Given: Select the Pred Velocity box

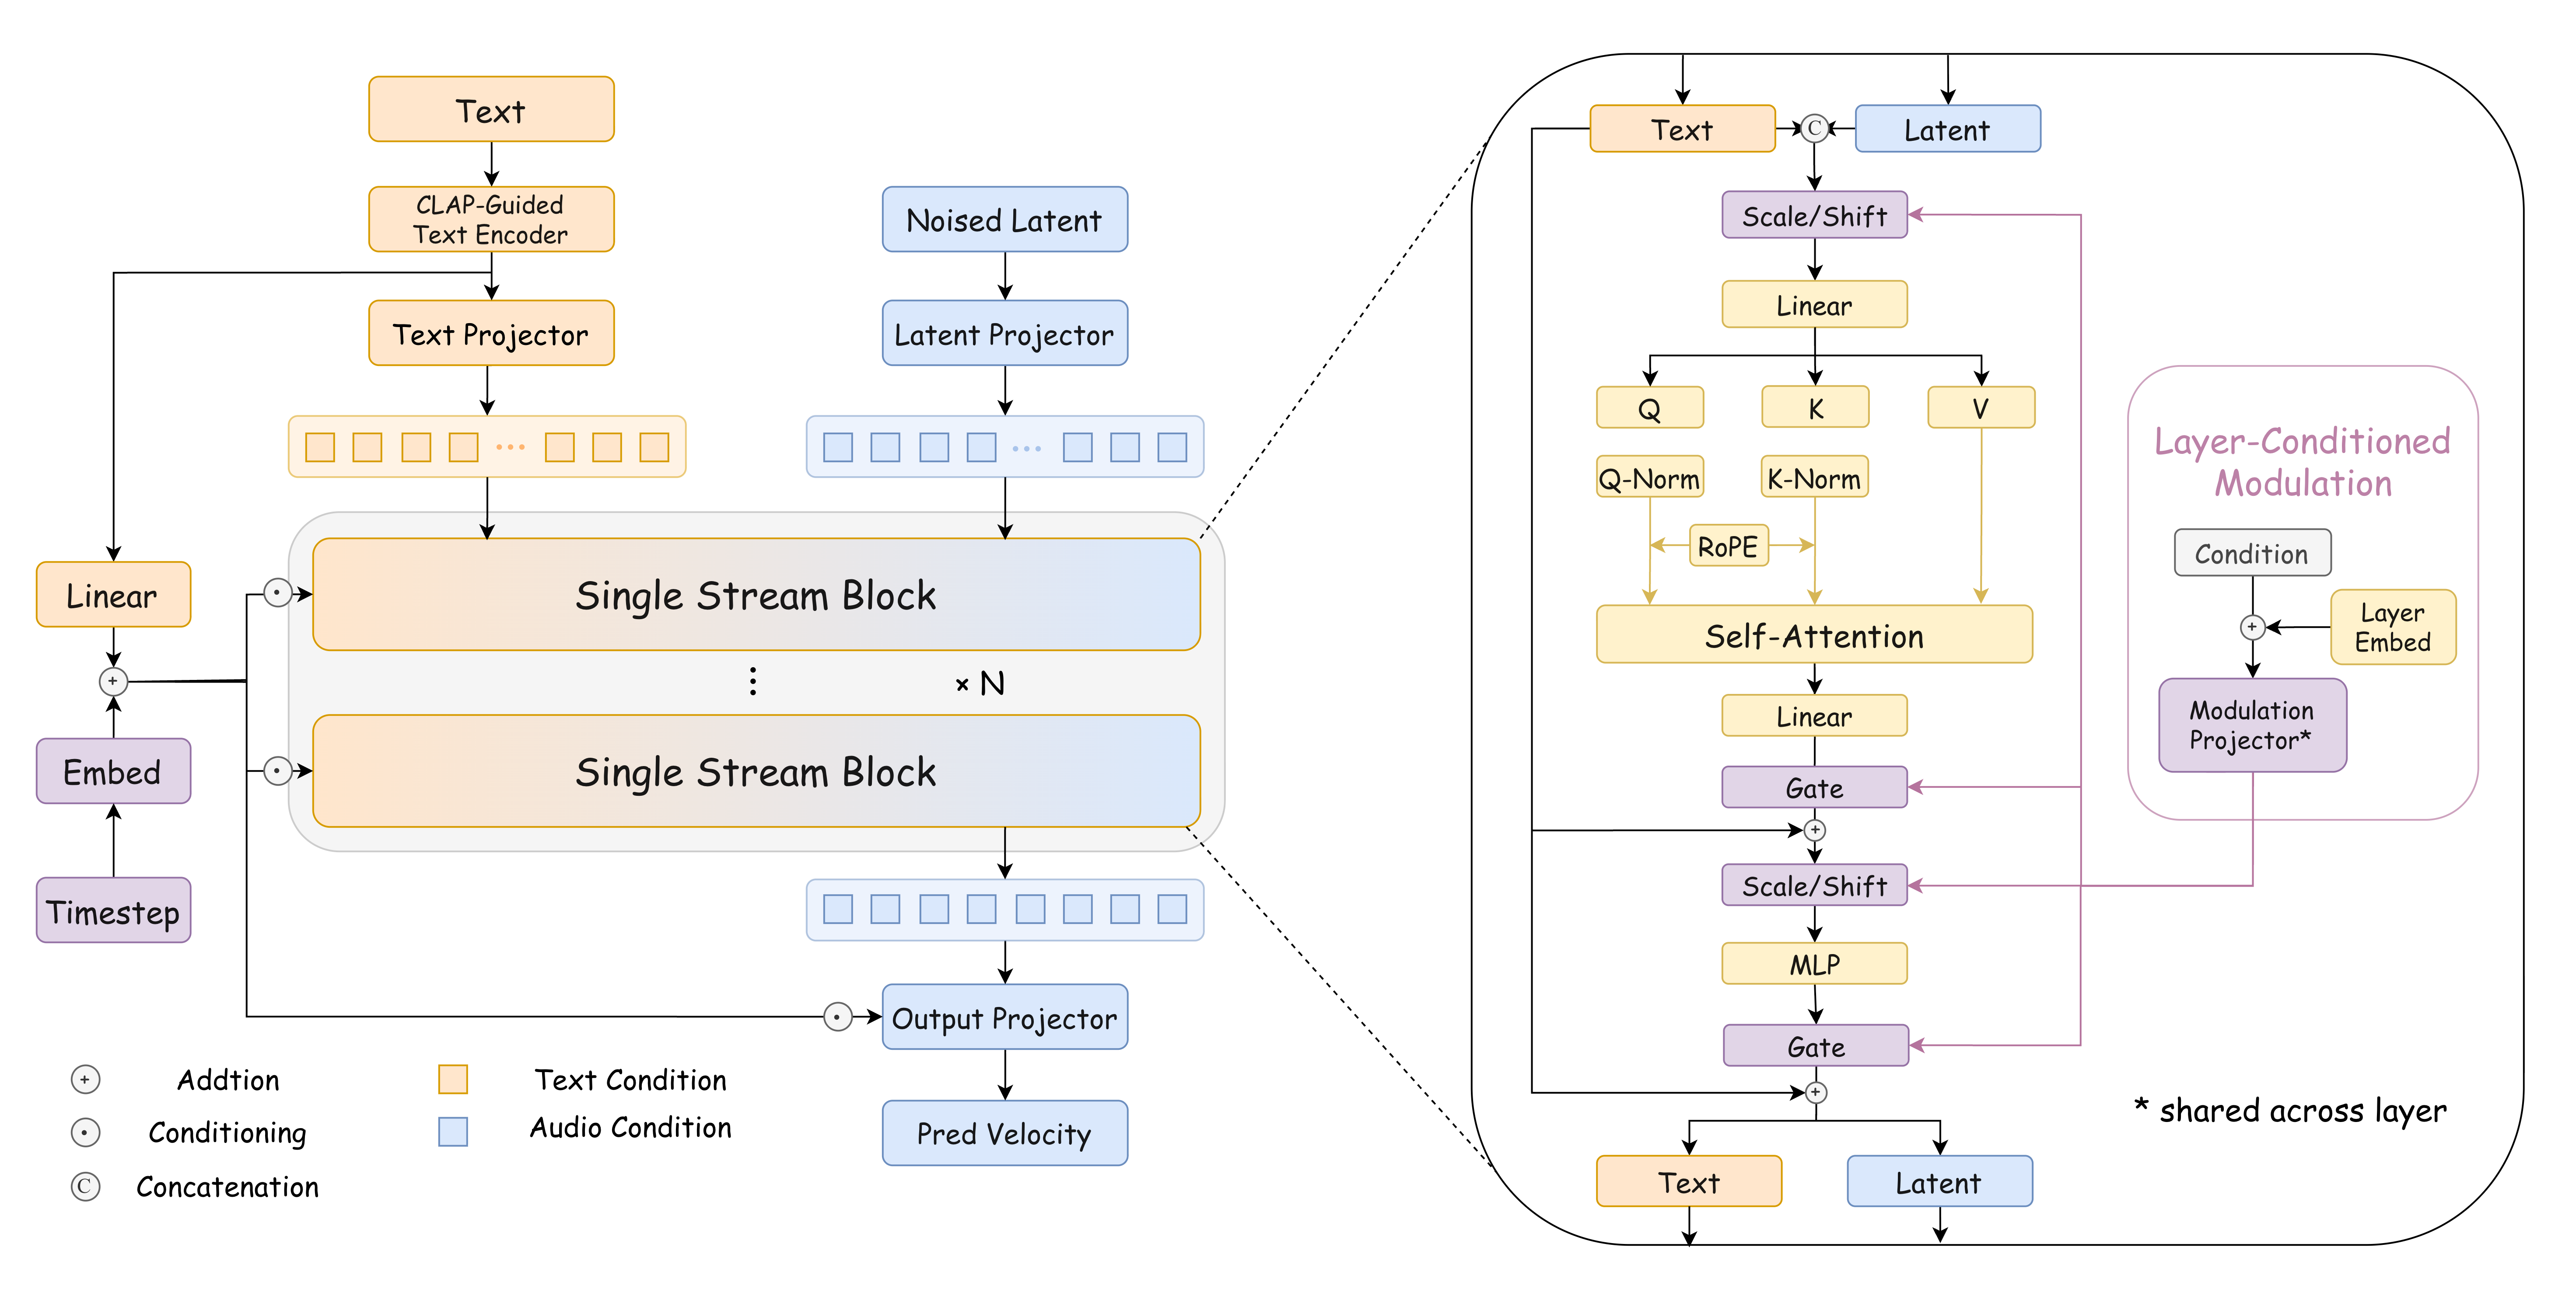Looking at the screenshot, I should [x=1004, y=1133].
